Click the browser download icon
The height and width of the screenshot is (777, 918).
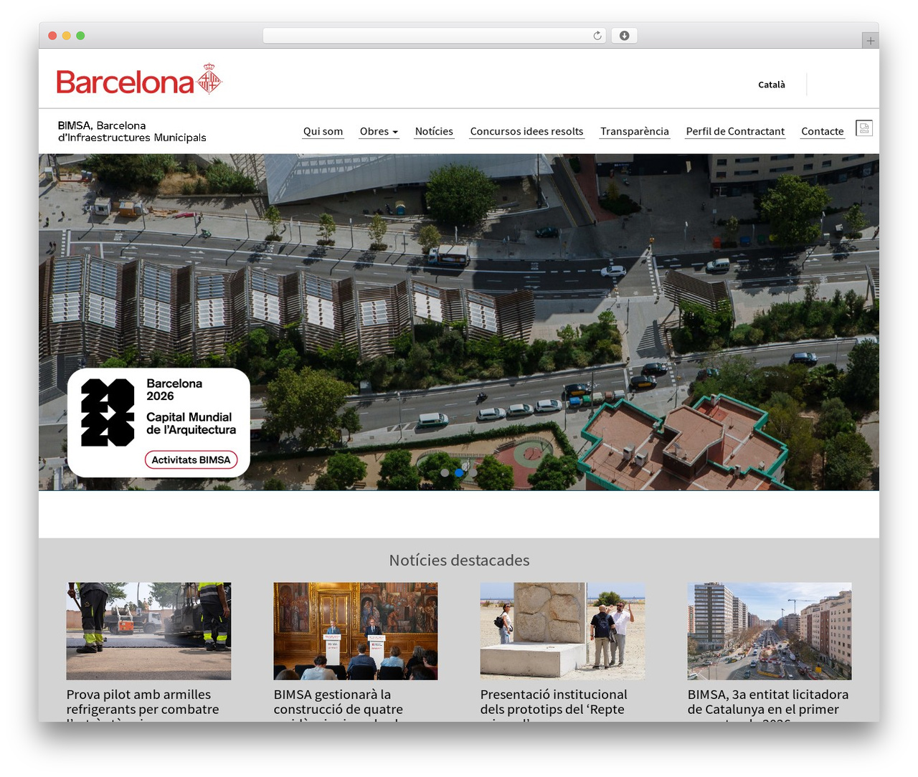[x=624, y=36]
